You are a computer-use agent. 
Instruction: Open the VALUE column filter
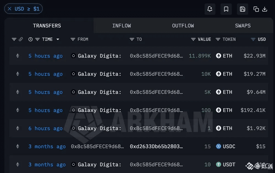(x=193, y=39)
